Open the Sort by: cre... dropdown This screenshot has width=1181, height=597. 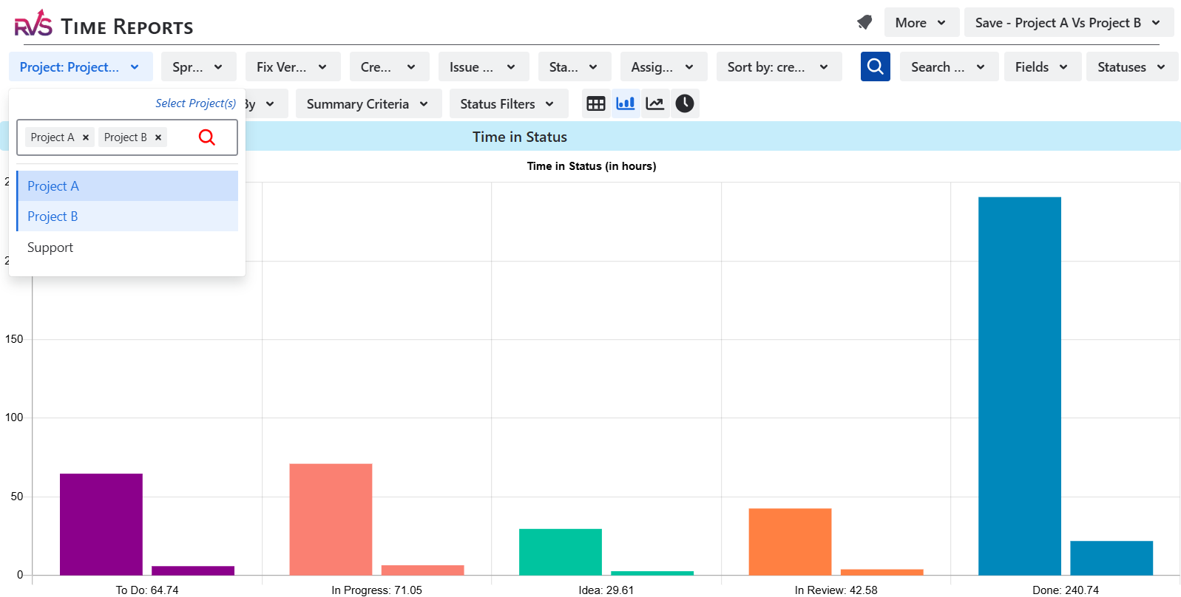(779, 66)
